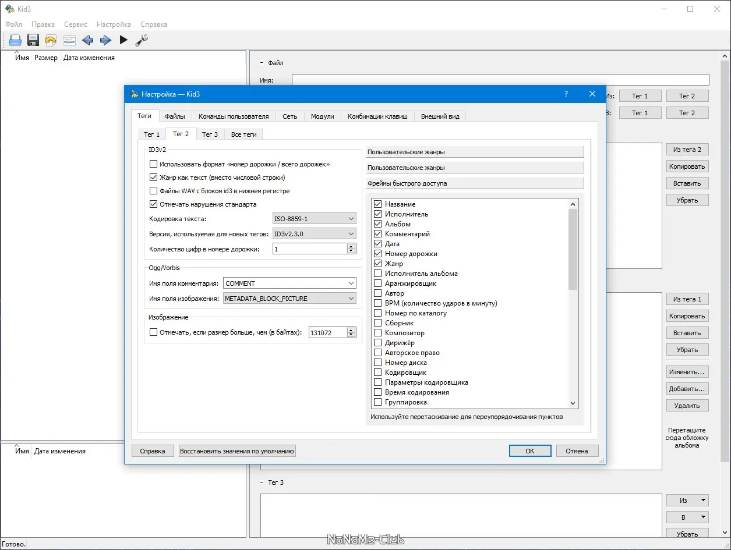
Task: Enable mark picture size larger than checkbox
Action: (x=154, y=332)
